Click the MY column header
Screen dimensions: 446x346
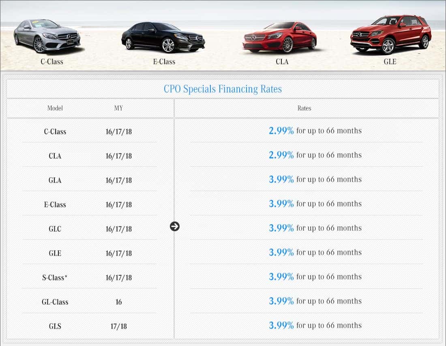tap(118, 108)
